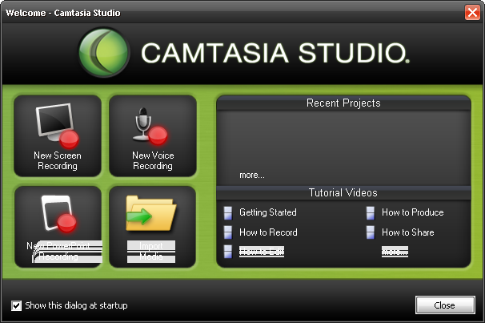Open the How to Record tutorial
This screenshot has height=323, width=485.
tap(268, 232)
